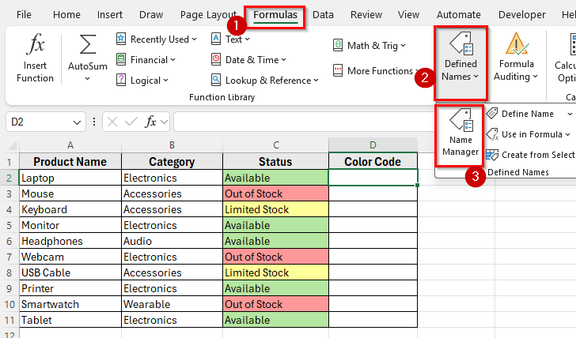Open the Text functions menu
This screenshot has height=338, width=576.
pos(230,39)
